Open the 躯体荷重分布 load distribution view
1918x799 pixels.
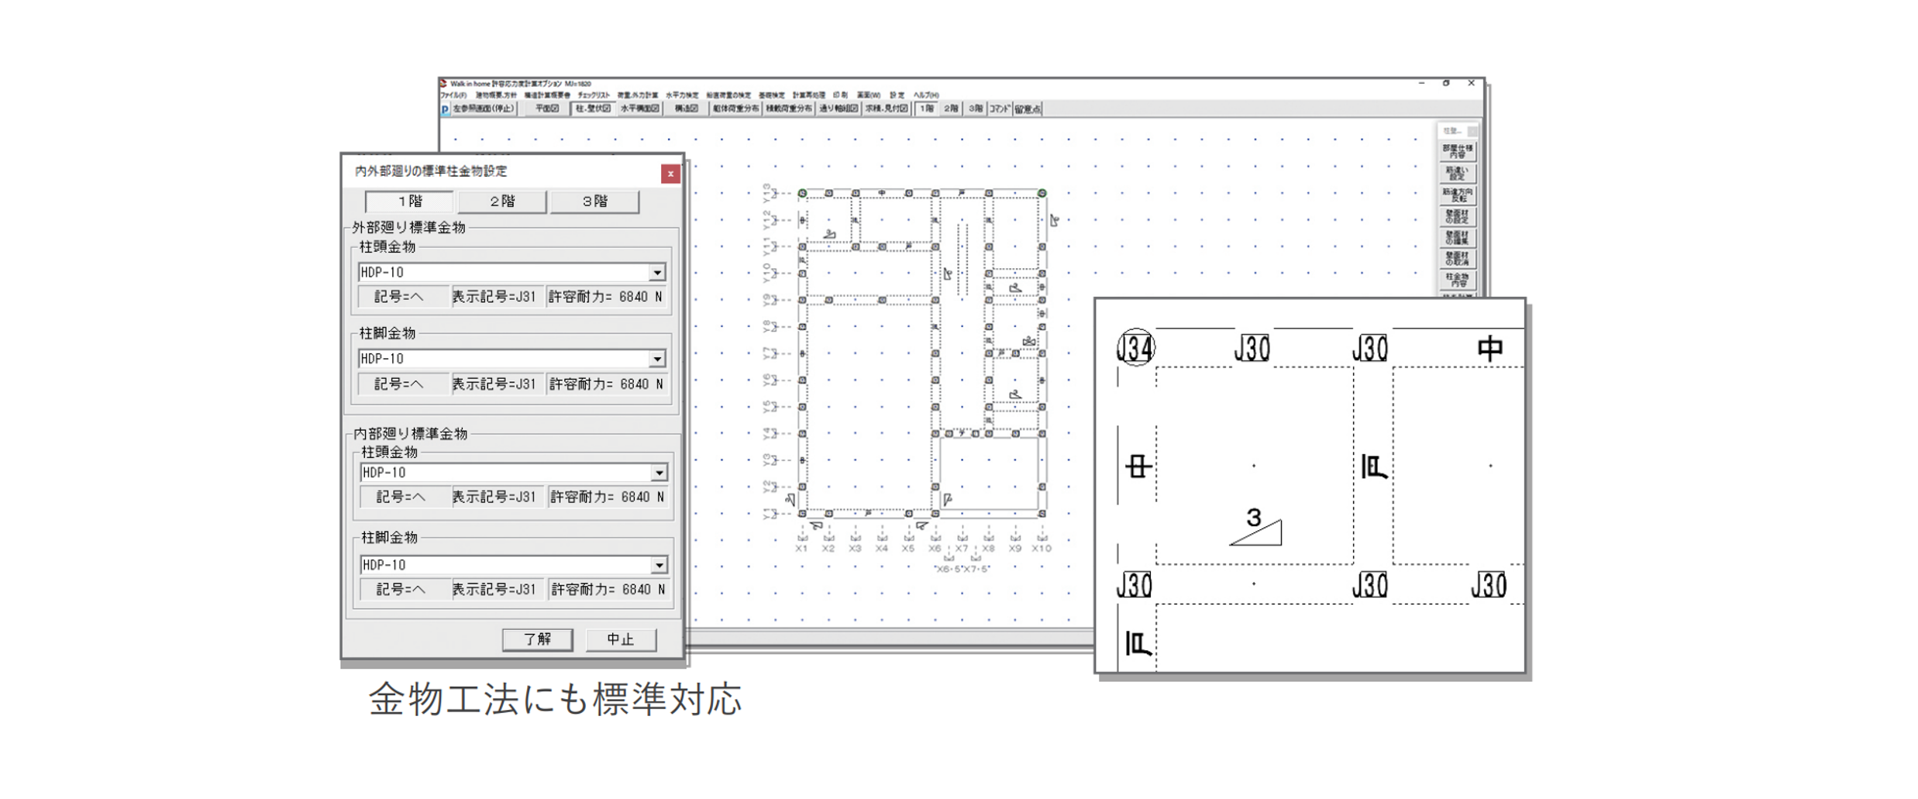coord(735,108)
